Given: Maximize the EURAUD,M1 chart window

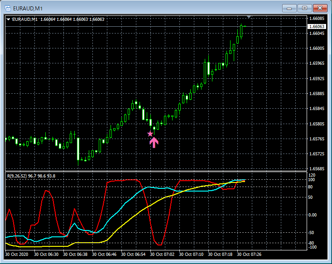Looking at the screenshot, I should tap(304, 8).
